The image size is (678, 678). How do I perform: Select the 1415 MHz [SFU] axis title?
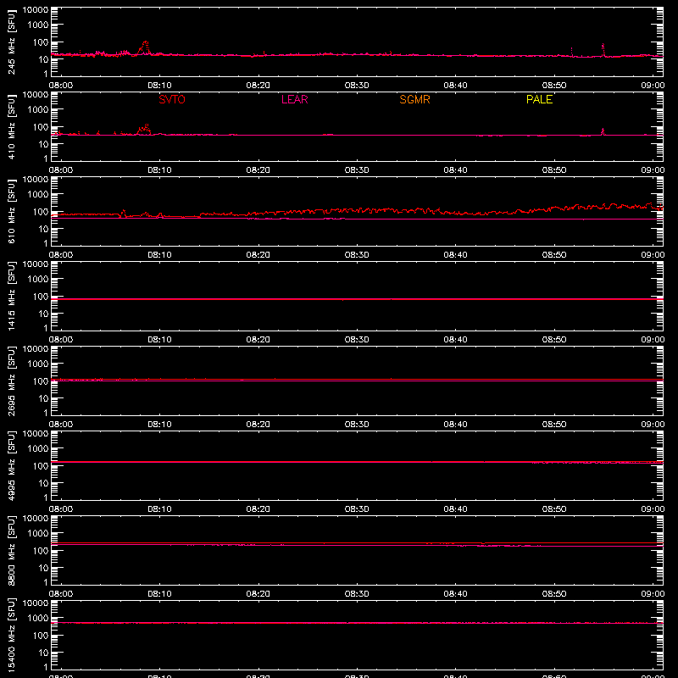pos(11,296)
